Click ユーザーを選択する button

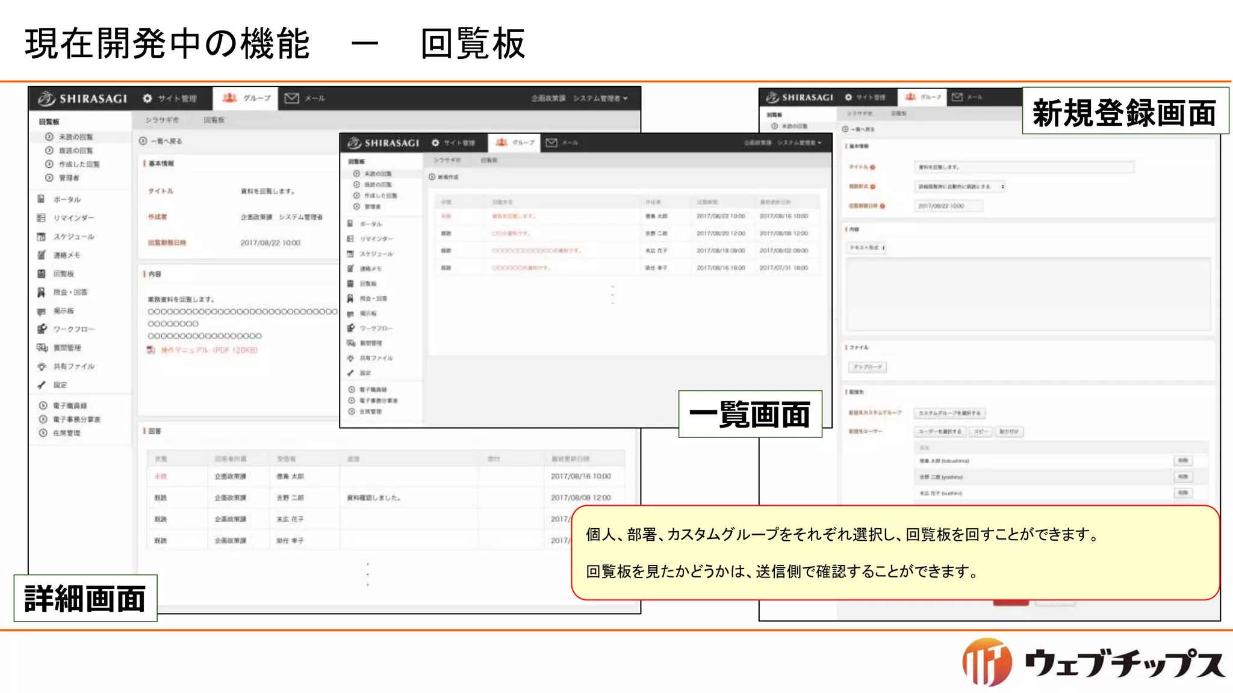click(x=940, y=431)
